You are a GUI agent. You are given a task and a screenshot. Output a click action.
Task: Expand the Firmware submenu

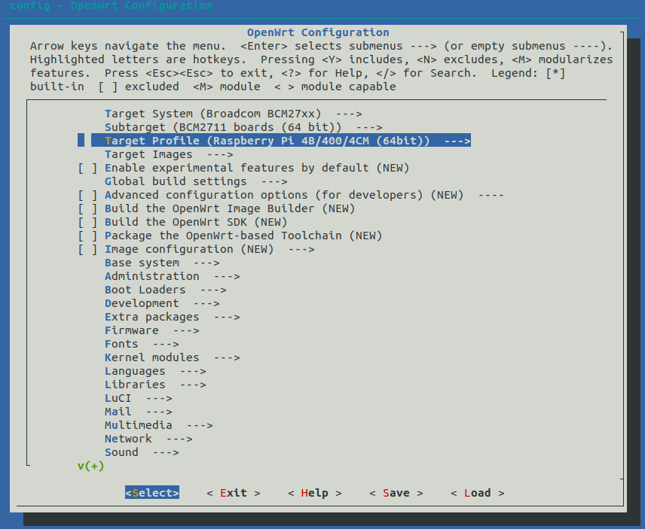151,330
